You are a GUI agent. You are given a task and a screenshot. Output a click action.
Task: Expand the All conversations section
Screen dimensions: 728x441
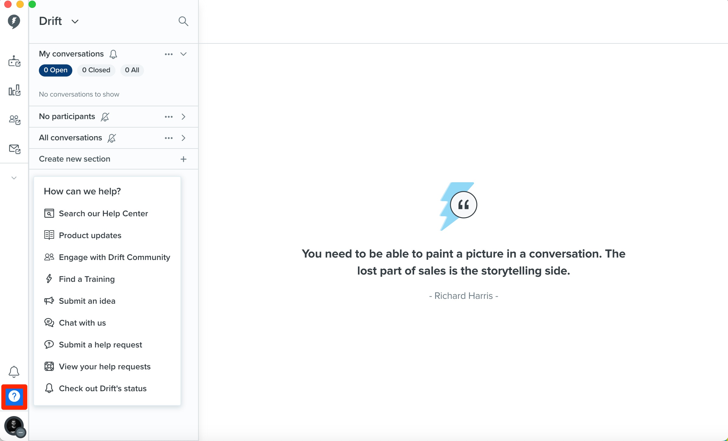coord(183,138)
